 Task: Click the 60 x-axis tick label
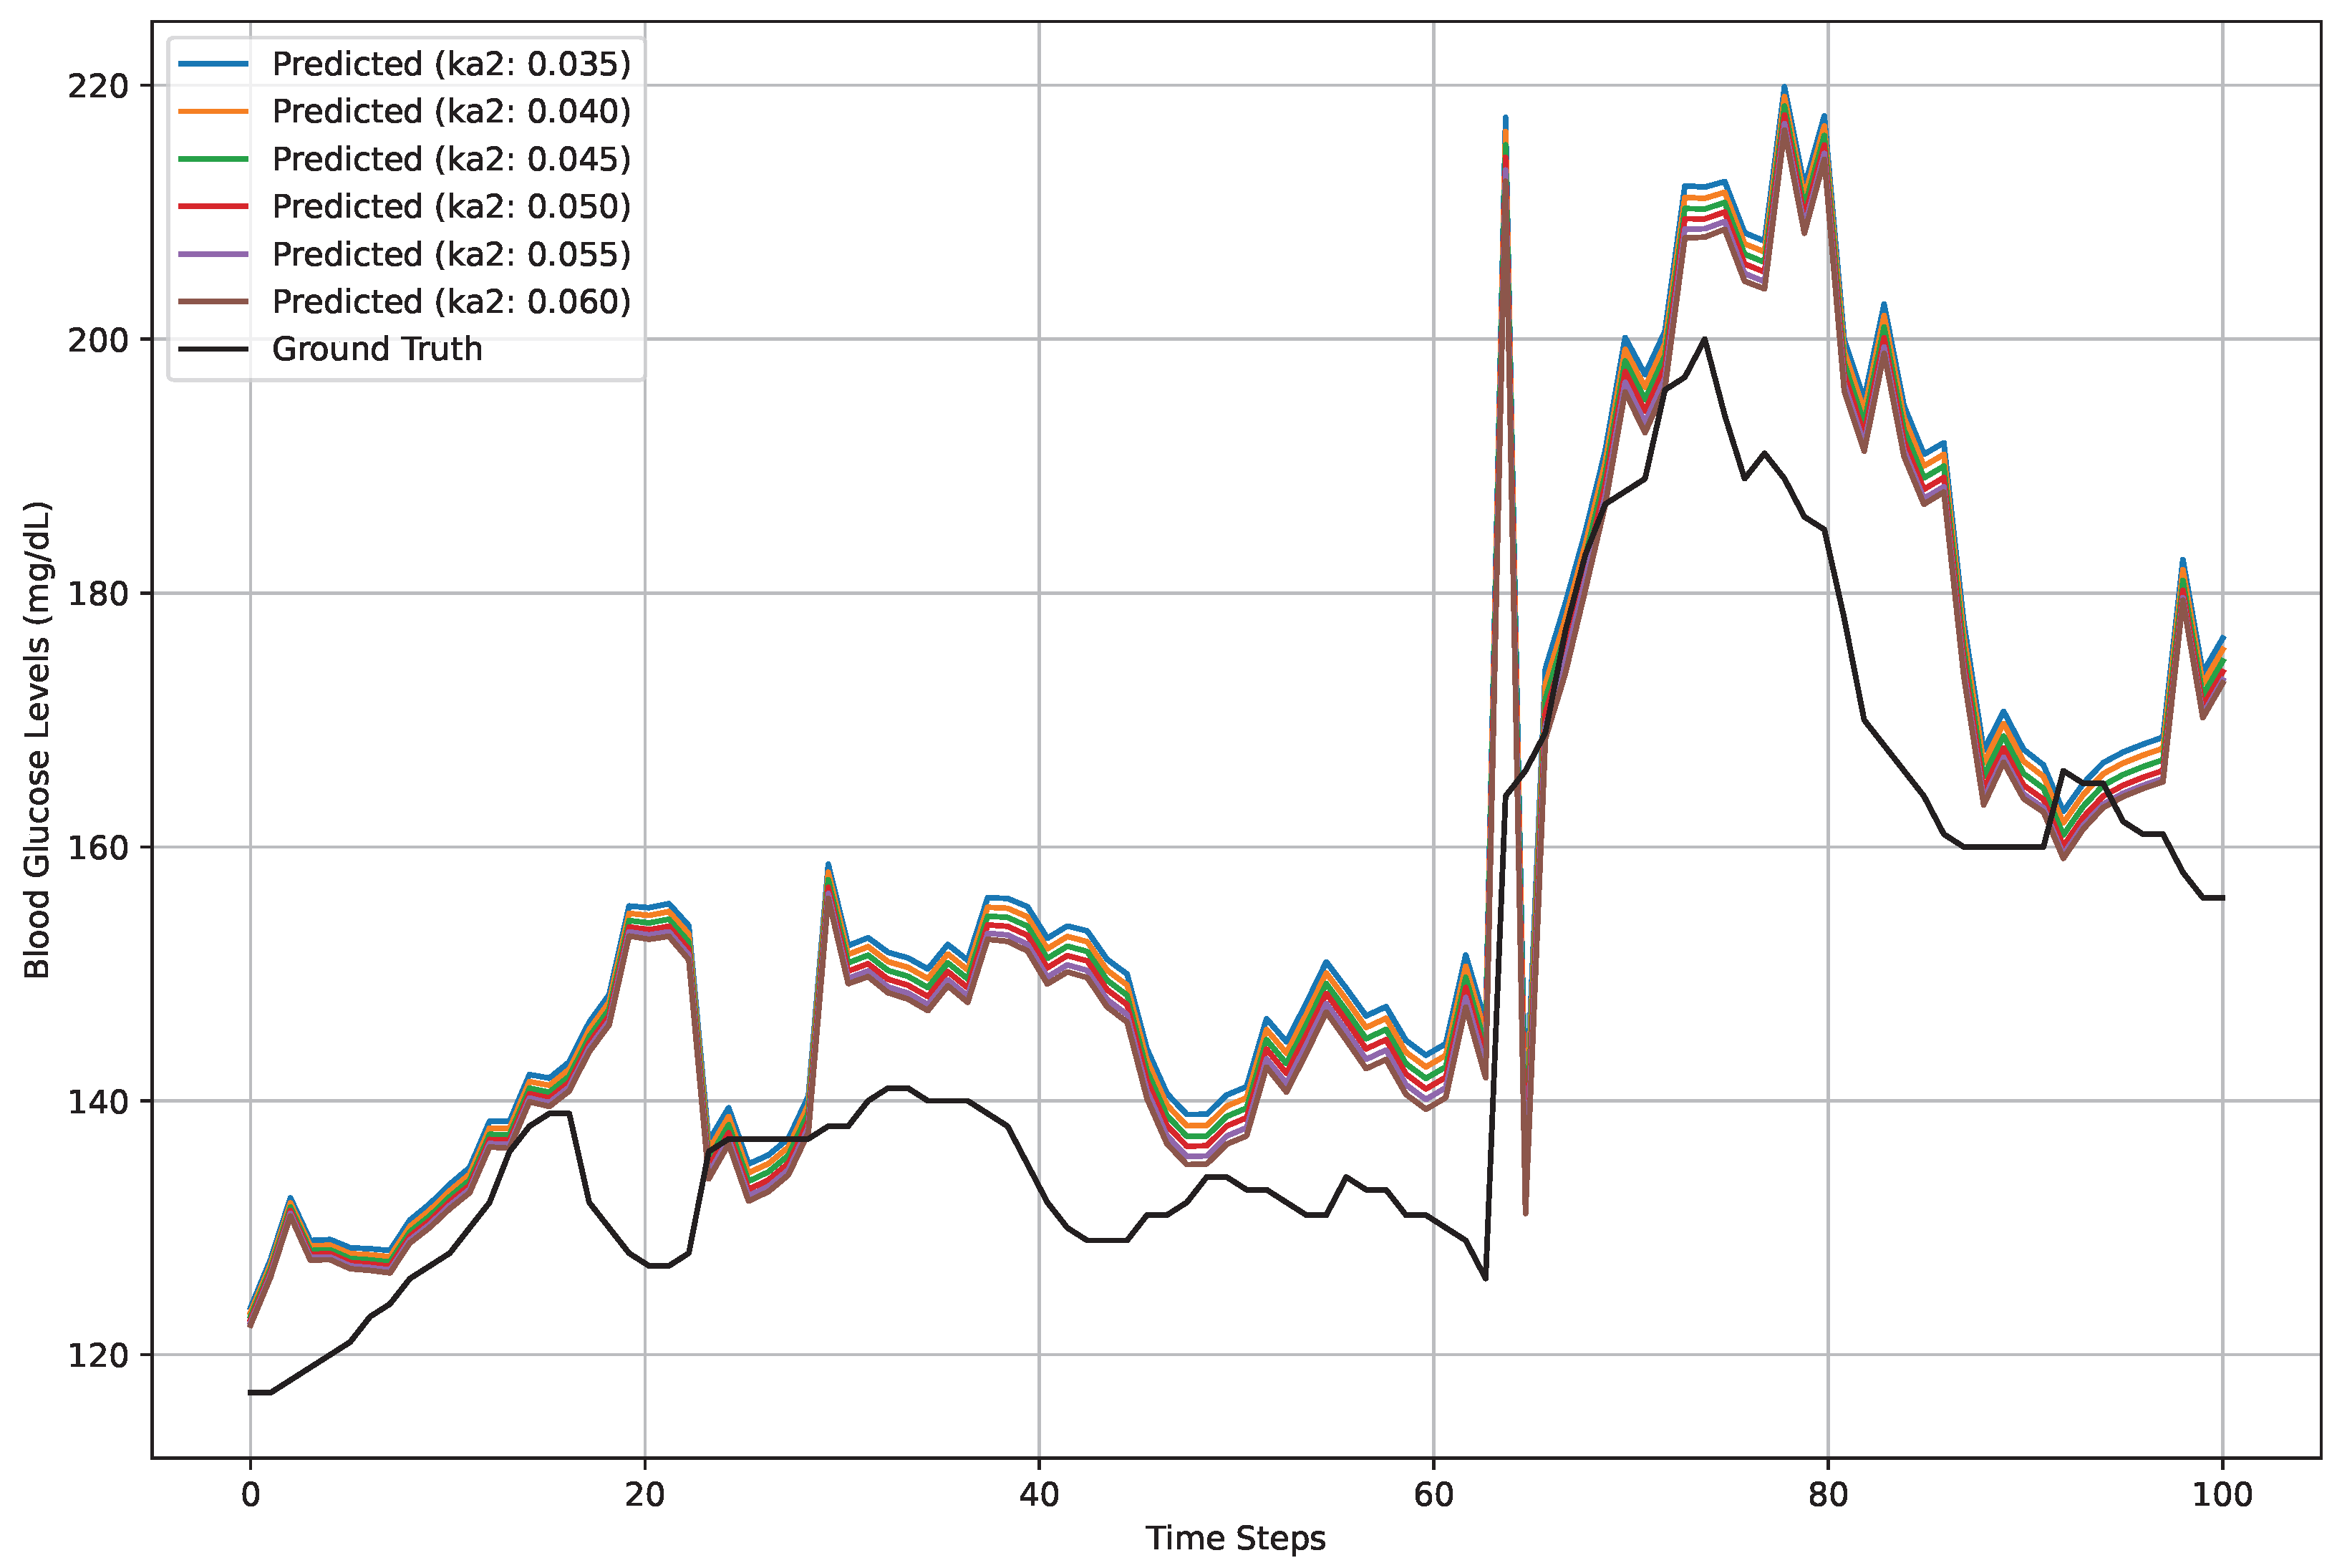[1433, 1495]
